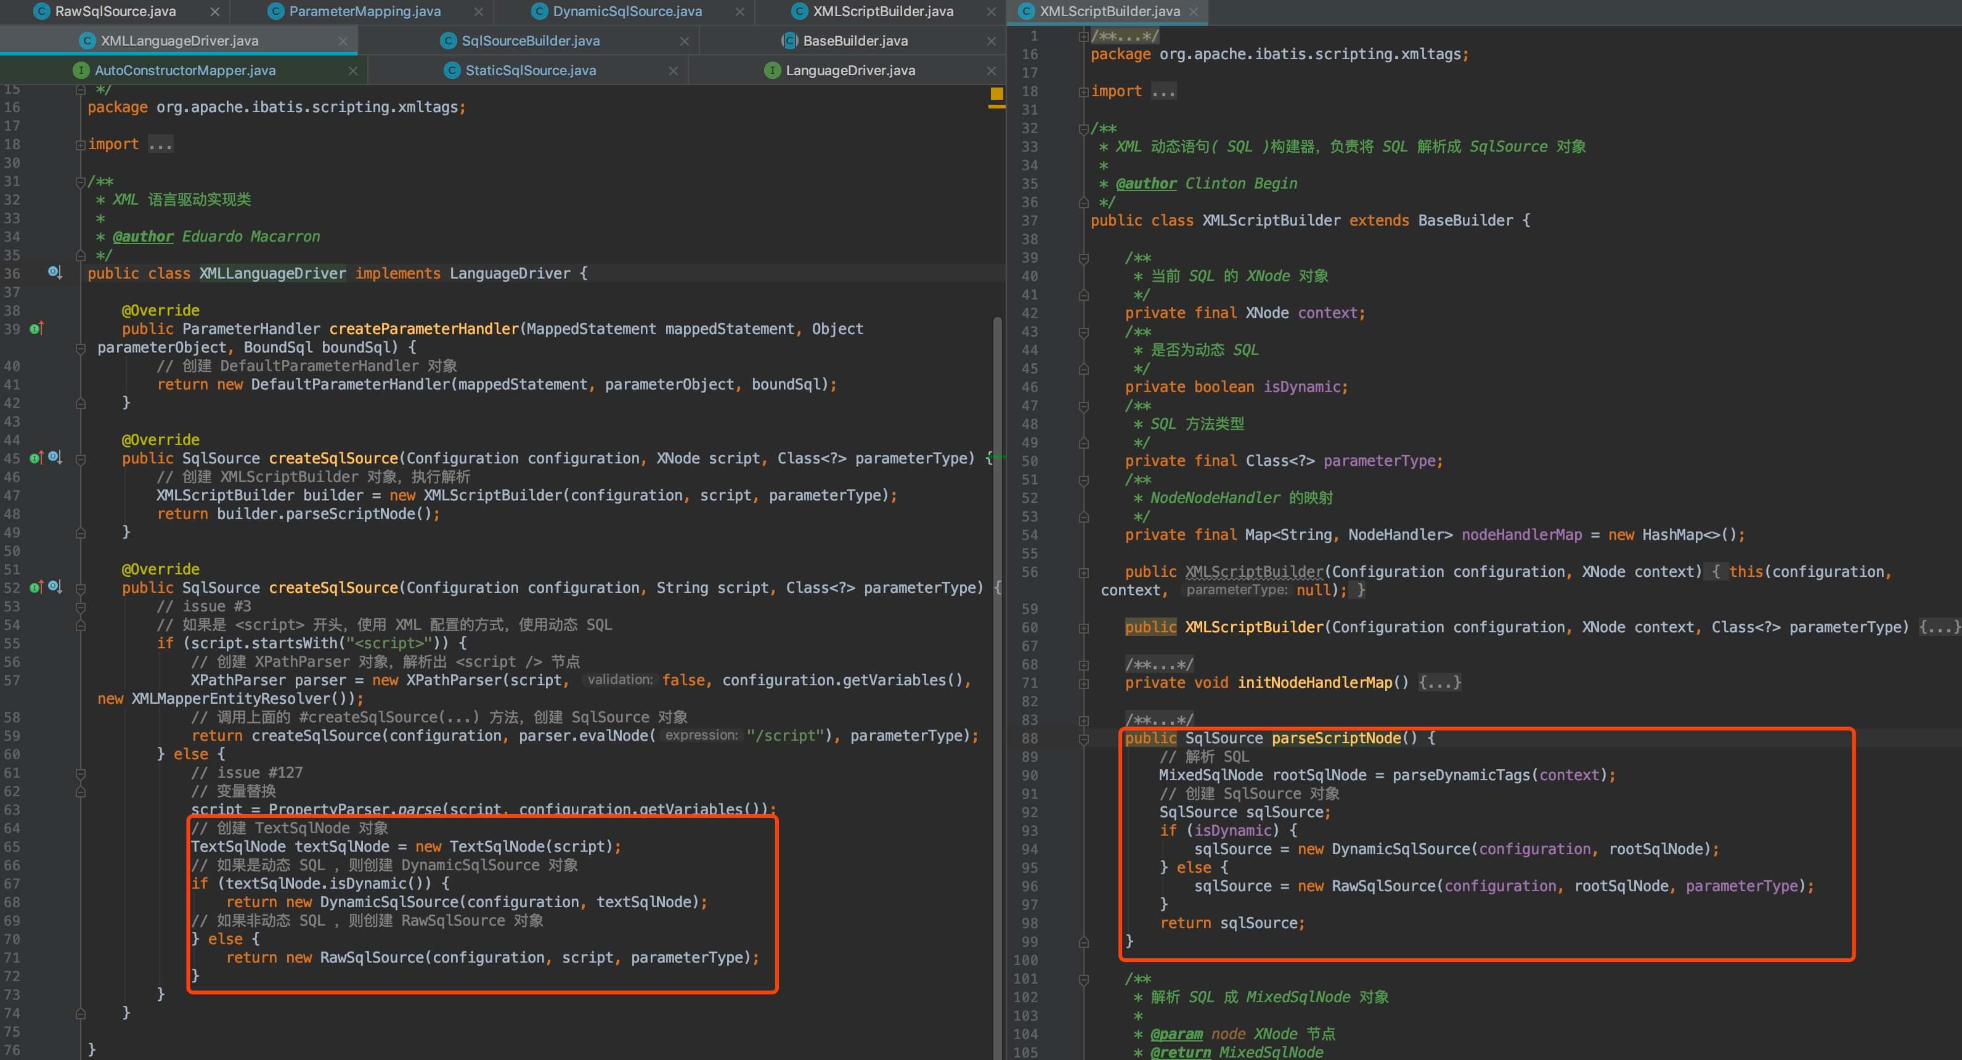Switch to the BaseBuilder.java tab
1962x1060 pixels.
click(855, 41)
